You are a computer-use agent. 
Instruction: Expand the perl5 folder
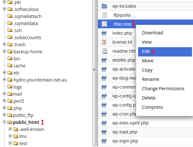[x=4, y=101]
